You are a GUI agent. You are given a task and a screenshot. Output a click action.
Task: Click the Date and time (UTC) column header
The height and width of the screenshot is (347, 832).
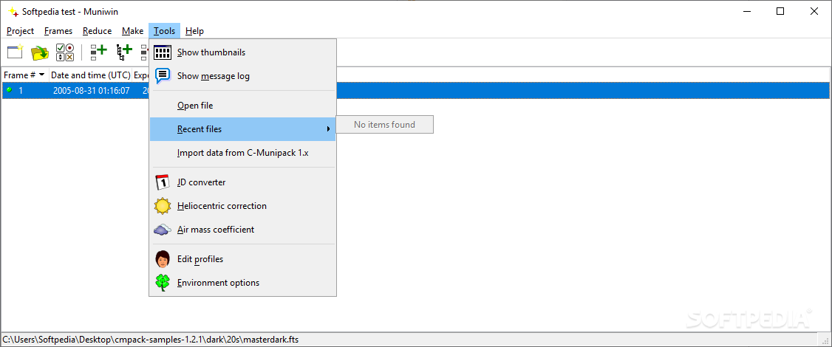(x=90, y=75)
